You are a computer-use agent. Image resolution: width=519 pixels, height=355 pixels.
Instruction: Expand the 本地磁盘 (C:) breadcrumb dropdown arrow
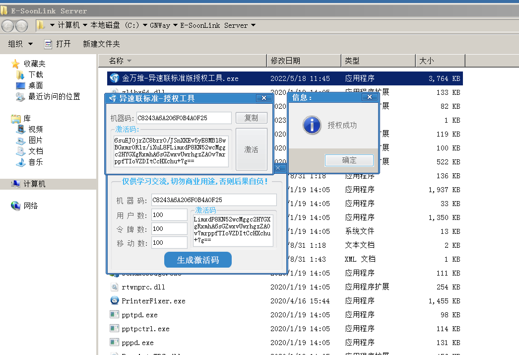[x=145, y=25]
